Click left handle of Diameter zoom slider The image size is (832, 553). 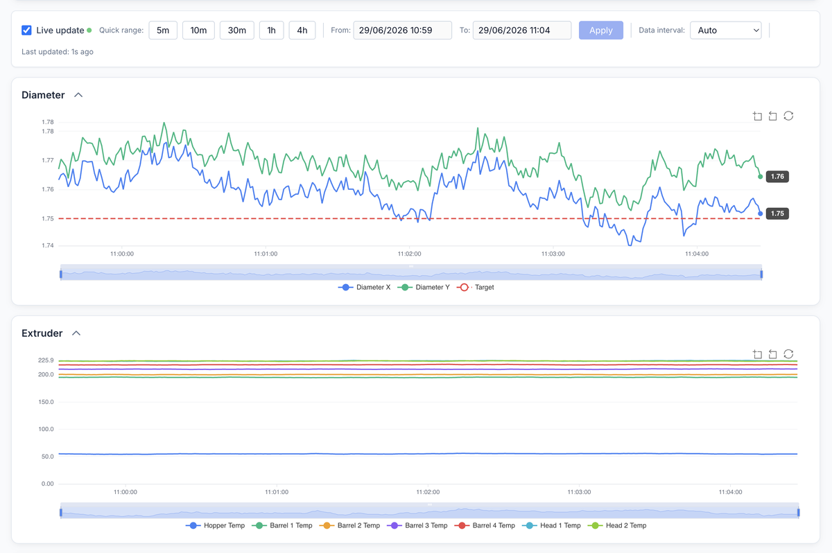[60, 274]
